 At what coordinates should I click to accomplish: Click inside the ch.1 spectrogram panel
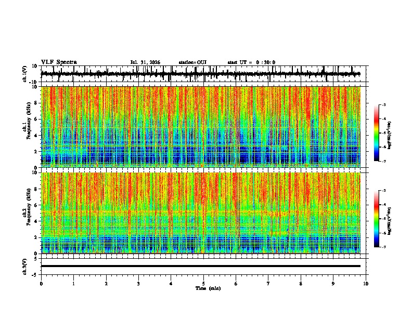point(200,127)
